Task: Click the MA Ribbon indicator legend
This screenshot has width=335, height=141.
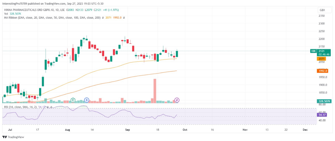Action: 52,18
